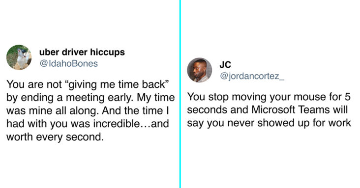The height and width of the screenshot is (188, 360).
Task: Click the word "seconds" in the right tweet
Action: (207, 109)
